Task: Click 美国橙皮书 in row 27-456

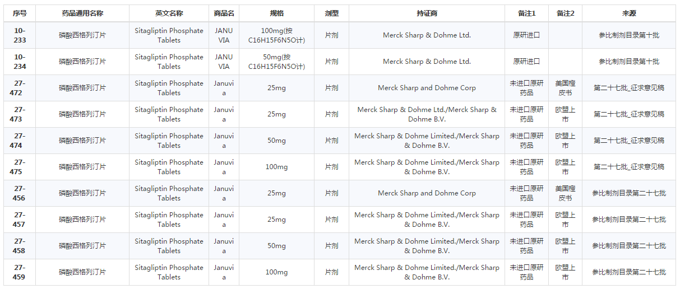Action: 565,193
